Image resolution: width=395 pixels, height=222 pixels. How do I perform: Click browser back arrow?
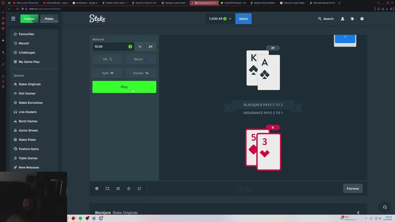click(9, 9)
